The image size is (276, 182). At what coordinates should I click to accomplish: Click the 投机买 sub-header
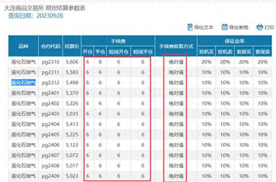[x=206, y=52]
